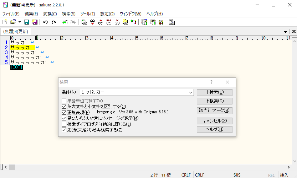
Task: Expand the 条件 search history dropdown
Action: (191, 92)
